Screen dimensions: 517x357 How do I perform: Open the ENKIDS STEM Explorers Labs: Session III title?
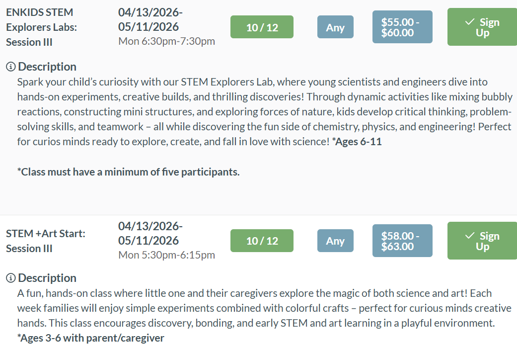click(41, 27)
